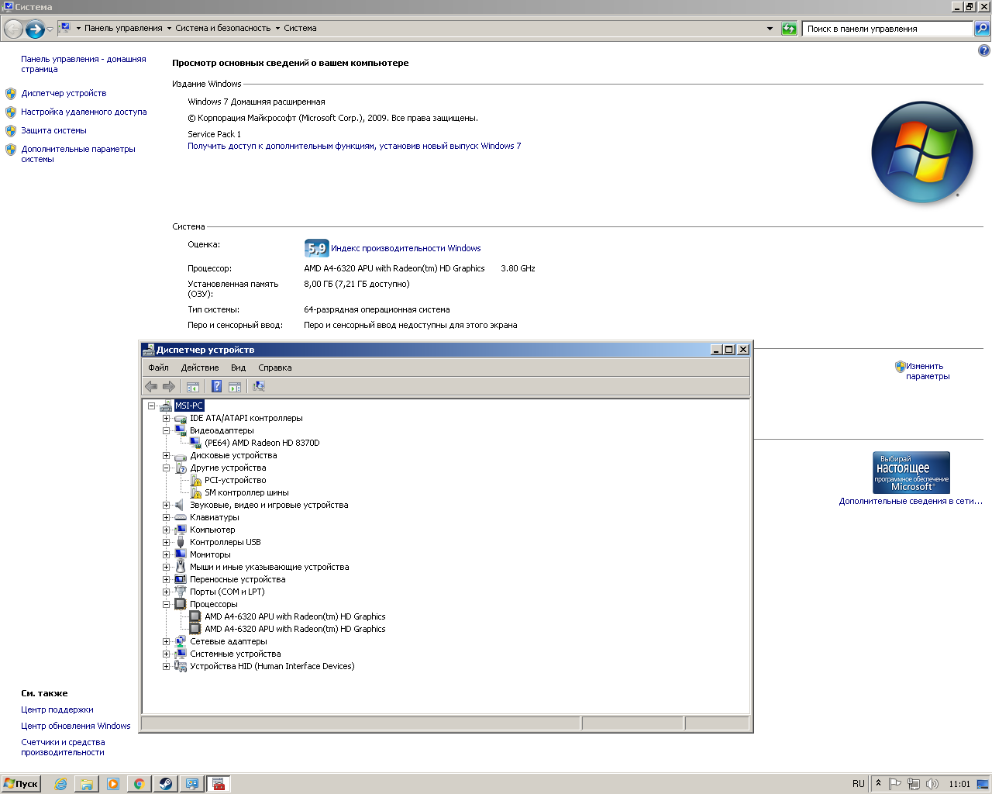Click the Control Panel search field
Screen dimensions: 992x794
(x=887, y=29)
